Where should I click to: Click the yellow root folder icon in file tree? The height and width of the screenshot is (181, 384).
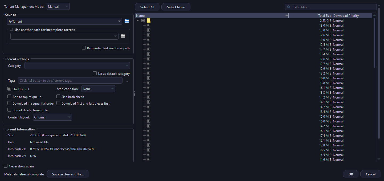(149, 20)
